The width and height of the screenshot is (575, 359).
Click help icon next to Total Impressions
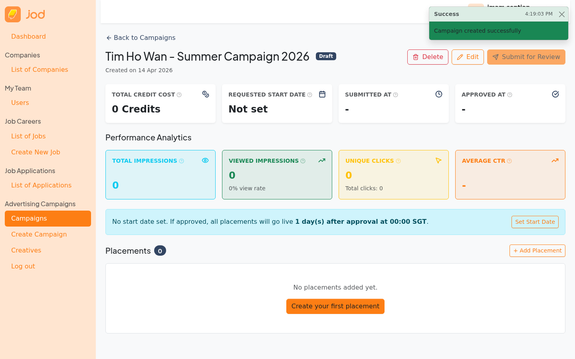[182, 161]
